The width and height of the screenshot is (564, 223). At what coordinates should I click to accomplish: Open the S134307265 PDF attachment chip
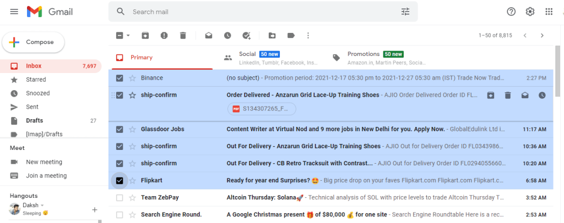[262, 109]
